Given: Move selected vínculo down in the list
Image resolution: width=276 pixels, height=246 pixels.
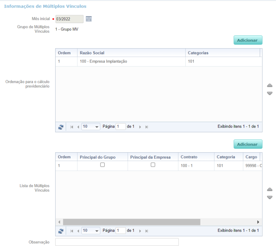Looking at the screenshot, I should coord(270,197).
